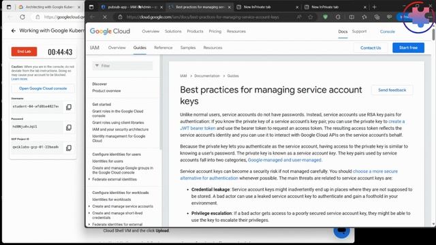Screen dimensions: 436x245
Task: Click Learn more link in lab caution
Action: [x=20, y=79]
